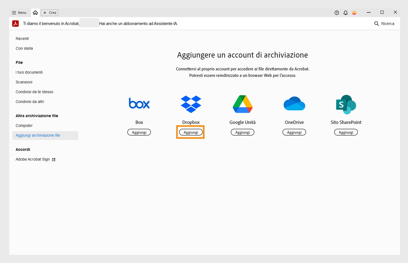Click Aggiungi under OneDrive
The width and height of the screenshot is (408, 263).
tap(294, 132)
